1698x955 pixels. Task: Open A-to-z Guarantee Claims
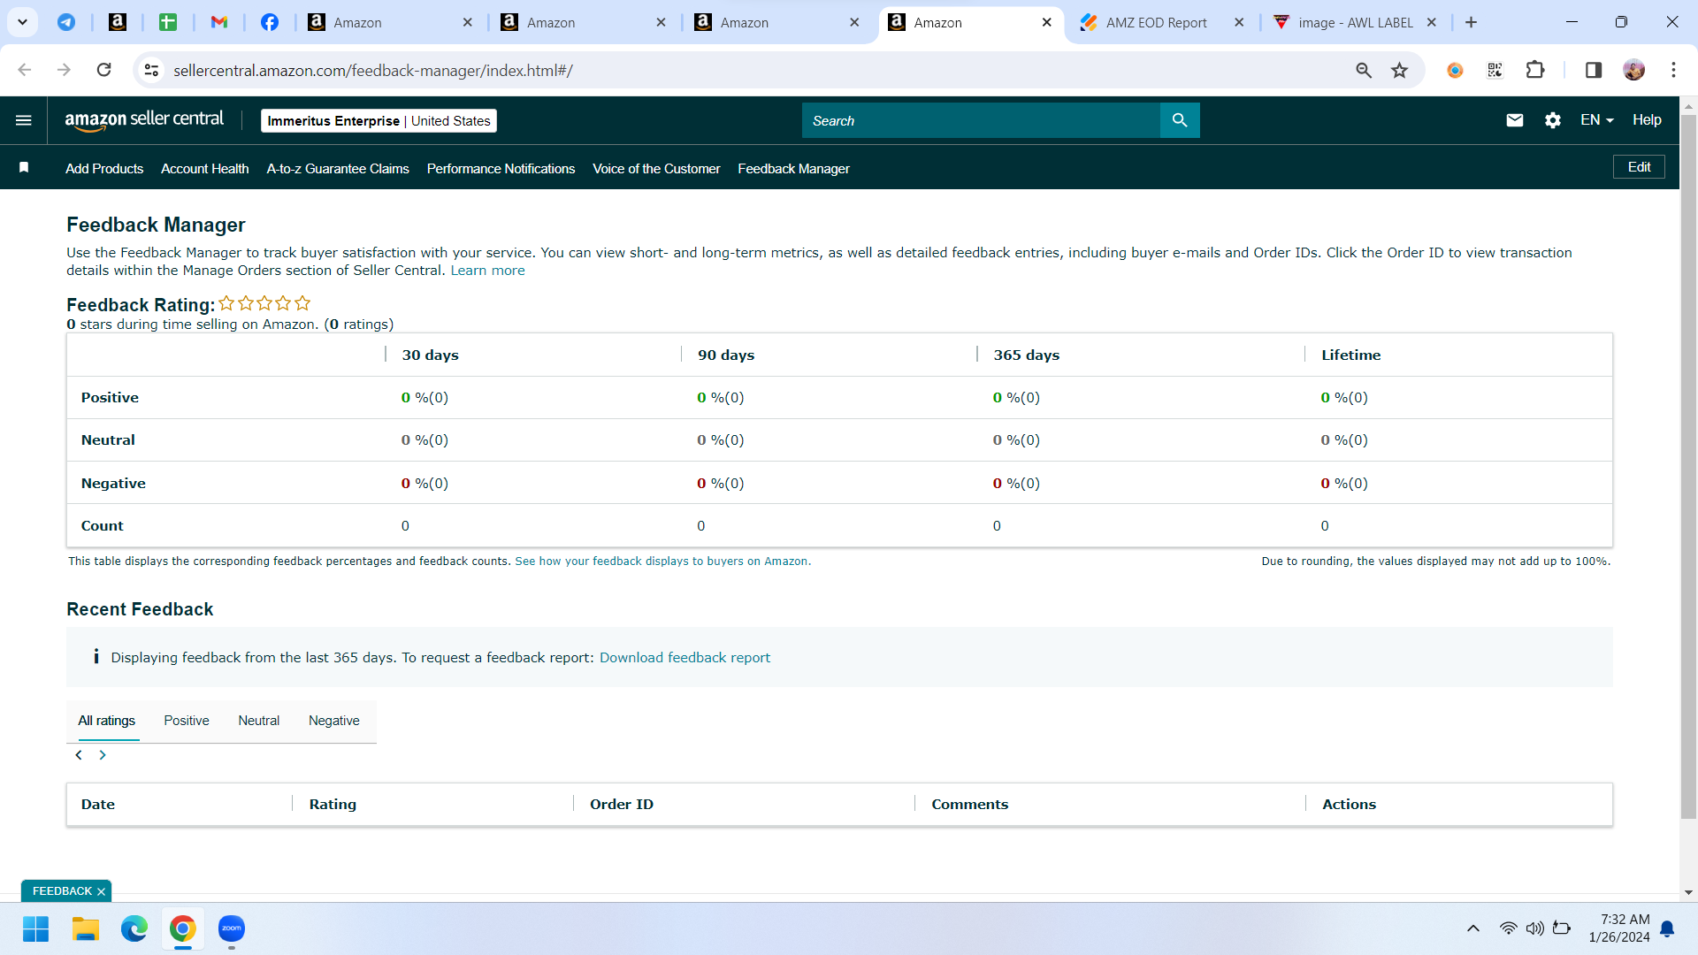coord(338,169)
